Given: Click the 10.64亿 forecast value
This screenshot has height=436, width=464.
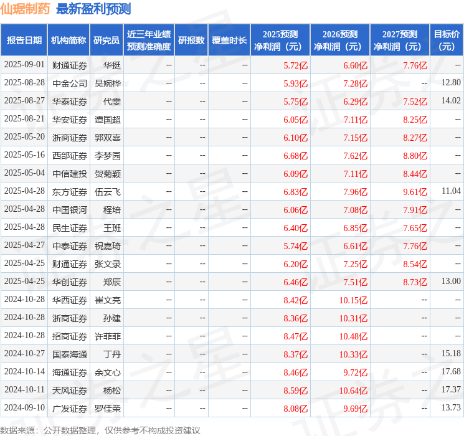Looking at the screenshot, I should point(353,390).
